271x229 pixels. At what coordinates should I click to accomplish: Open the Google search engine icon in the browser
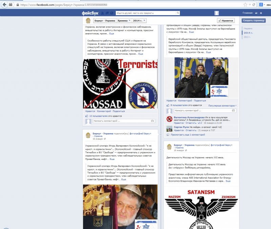click(x=261, y=5)
